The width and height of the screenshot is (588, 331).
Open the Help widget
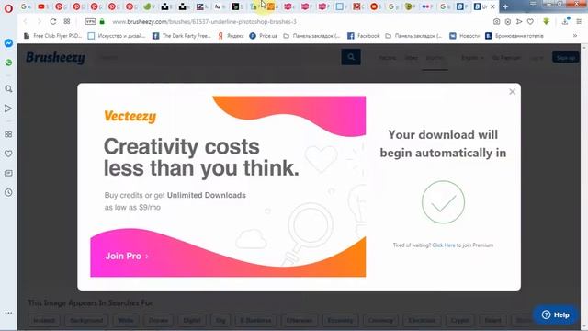point(555,314)
